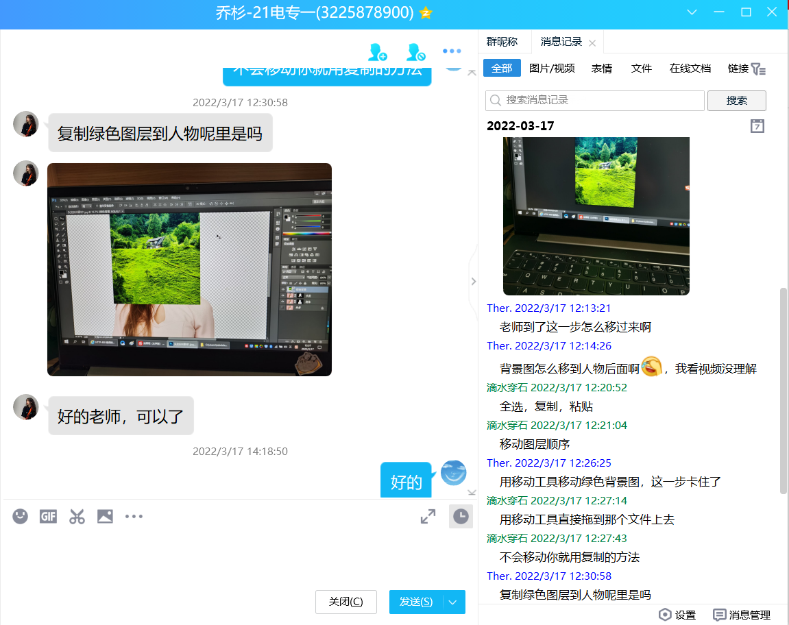
Task: Select the 消息记录 tab
Action: pos(561,42)
